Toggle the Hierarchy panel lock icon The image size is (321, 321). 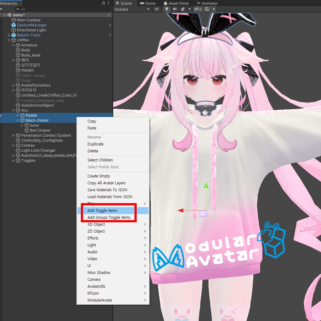[x=103, y=3]
